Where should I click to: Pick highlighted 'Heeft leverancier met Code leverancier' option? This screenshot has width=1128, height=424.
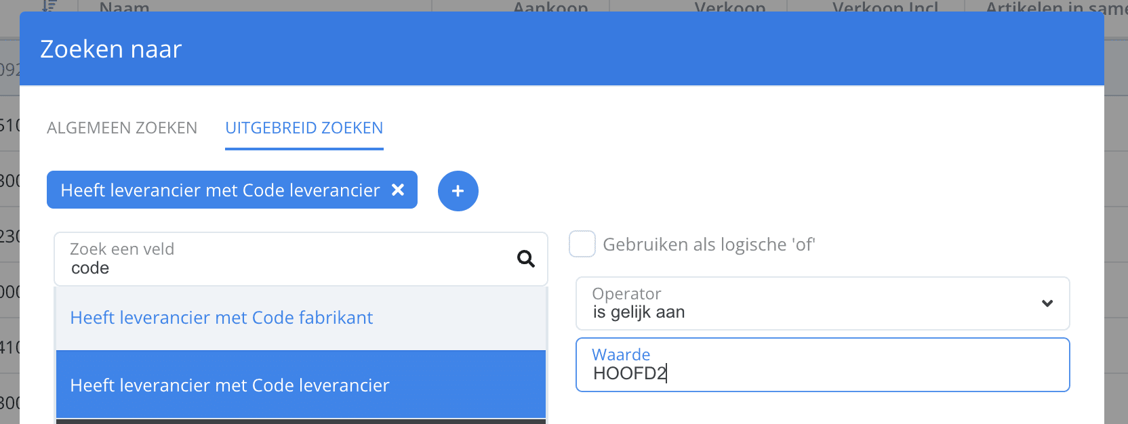coord(301,385)
